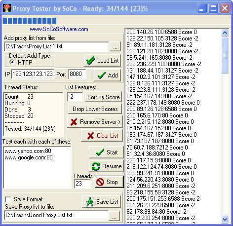The image size is (233, 226).
Task: Select proxy 220.117.15.9:8080
Action: pos(158,160)
